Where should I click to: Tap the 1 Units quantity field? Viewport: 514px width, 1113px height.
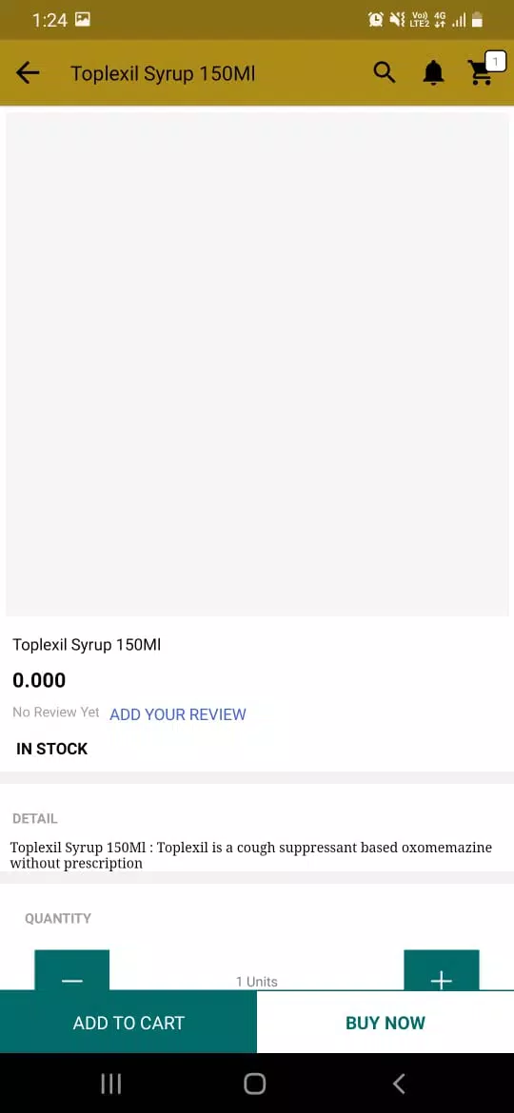257,981
